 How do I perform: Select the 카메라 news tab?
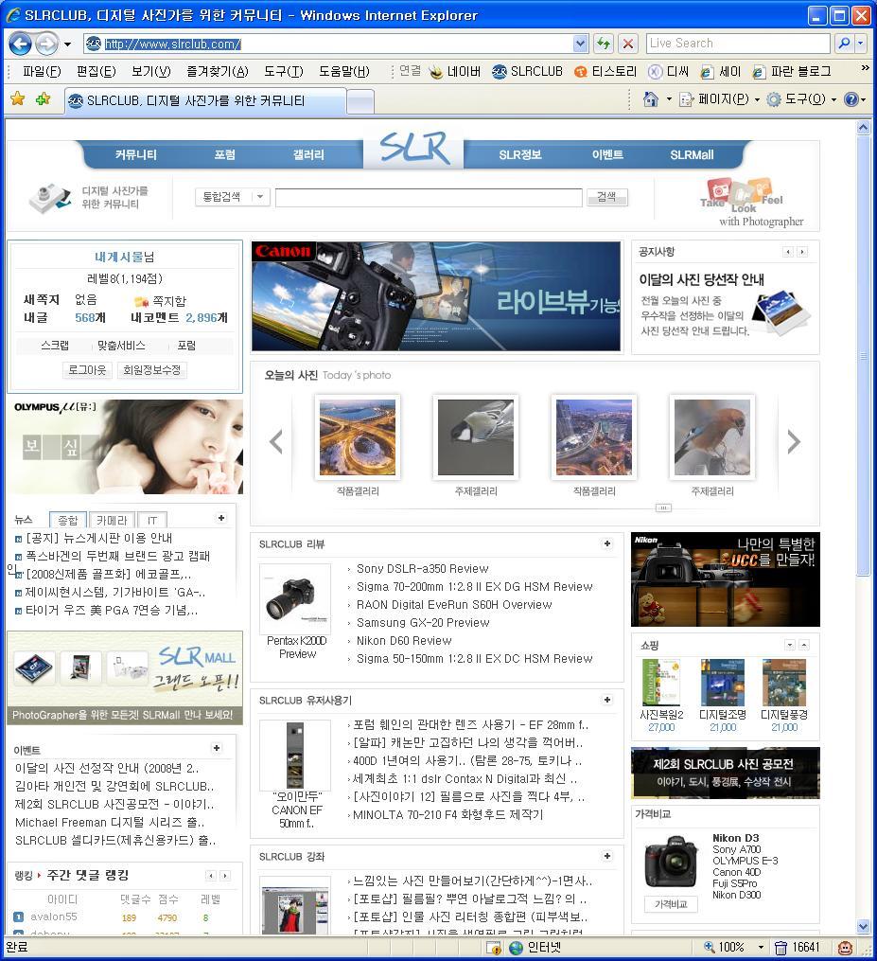[112, 521]
